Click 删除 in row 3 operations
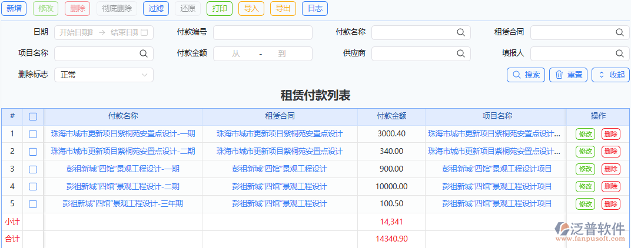Screen dimensions: 631x248 click(611, 169)
